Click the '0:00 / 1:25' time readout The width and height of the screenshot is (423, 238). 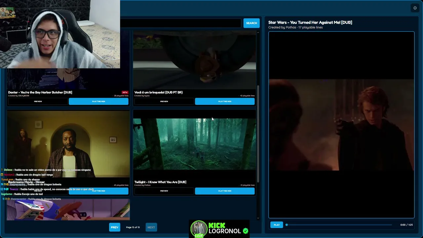406,225
